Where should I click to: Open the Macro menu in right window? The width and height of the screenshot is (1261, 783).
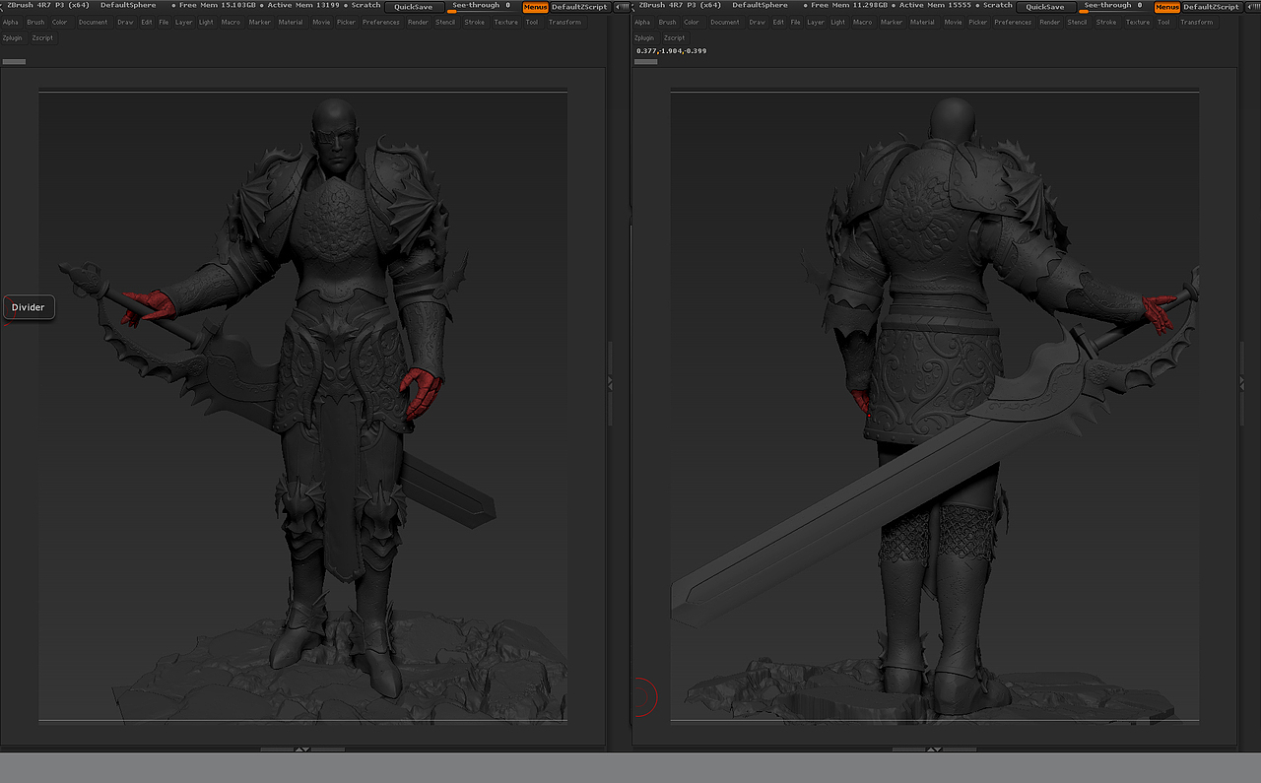[x=862, y=22]
